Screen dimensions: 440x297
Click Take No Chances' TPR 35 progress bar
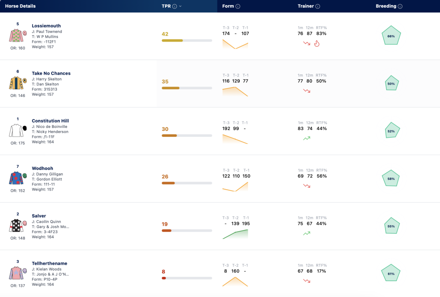click(x=187, y=88)
